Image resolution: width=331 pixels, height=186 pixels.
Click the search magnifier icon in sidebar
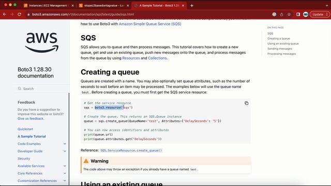tap(20, 88)
